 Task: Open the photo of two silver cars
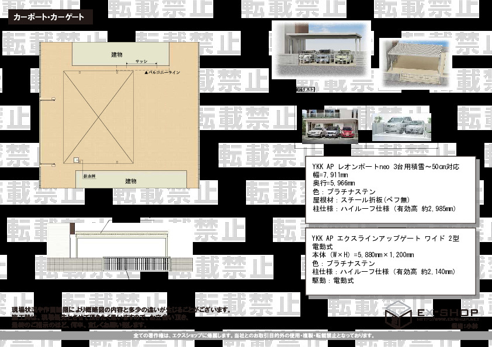(401, 128)
